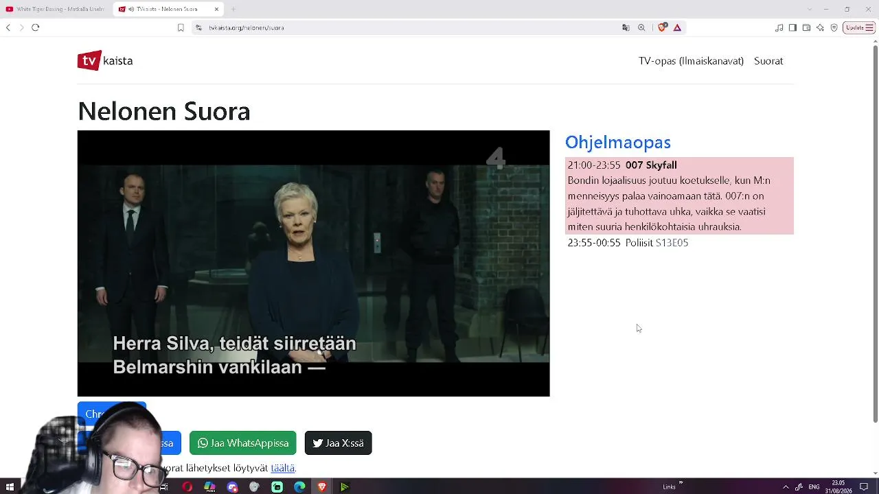Close the TVkaista - Nelonen Suora tab

(216, 9)
